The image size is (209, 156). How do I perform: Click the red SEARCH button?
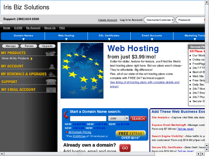138,119
